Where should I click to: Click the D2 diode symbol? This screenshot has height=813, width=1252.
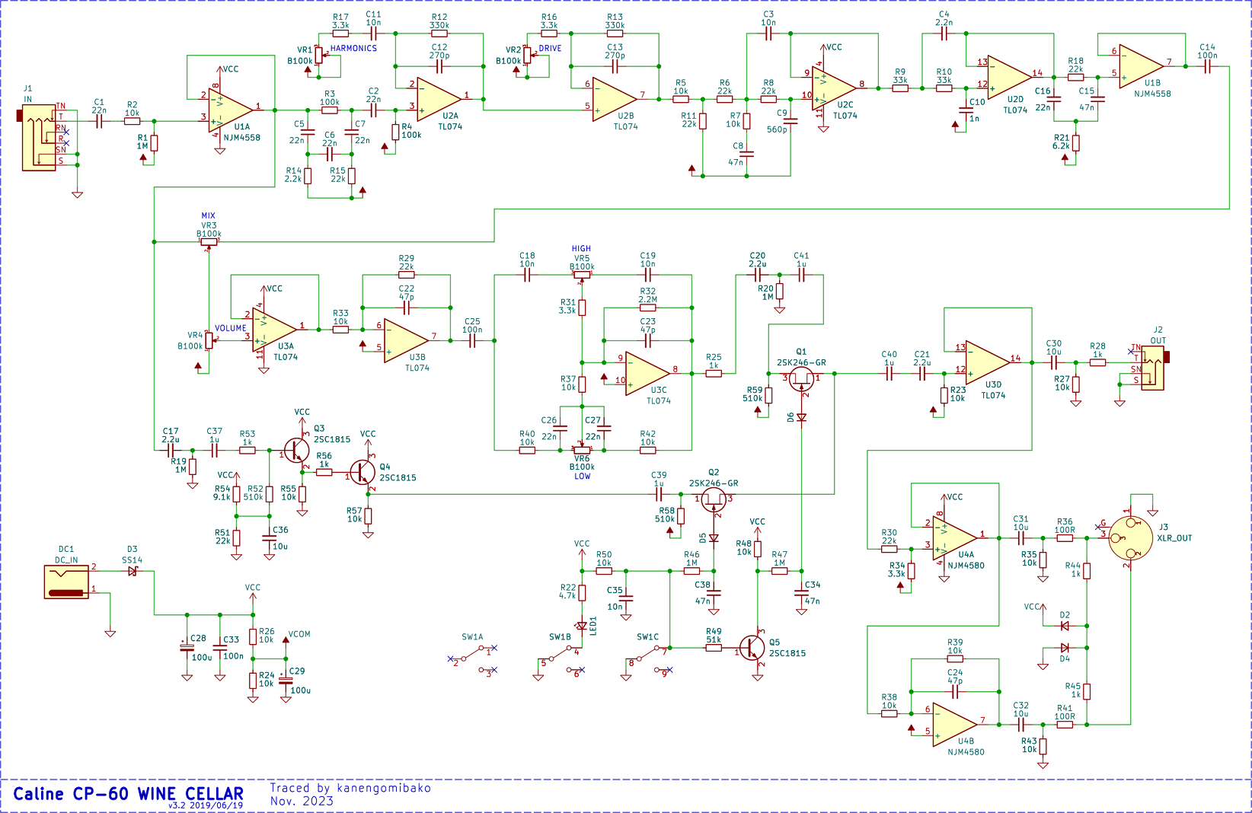point(1065,626)
